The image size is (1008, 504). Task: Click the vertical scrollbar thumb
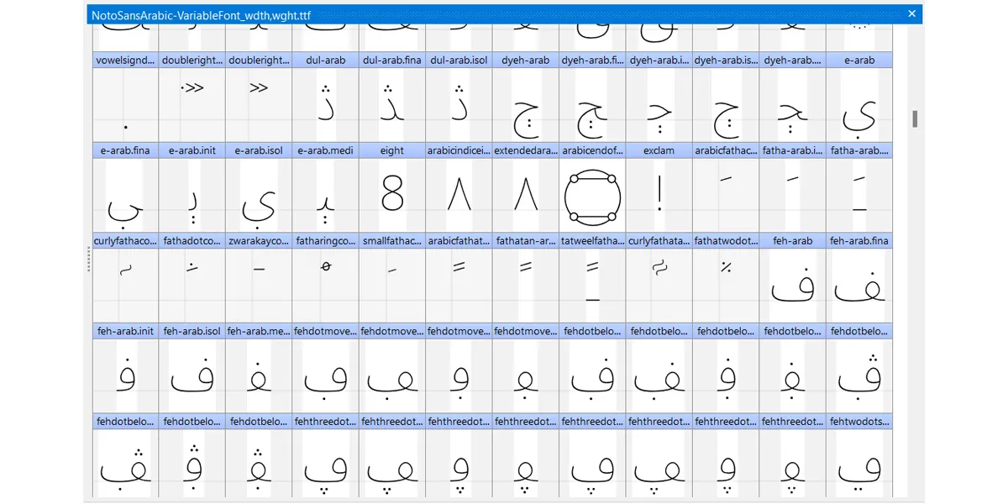click(x=915, y=118)
